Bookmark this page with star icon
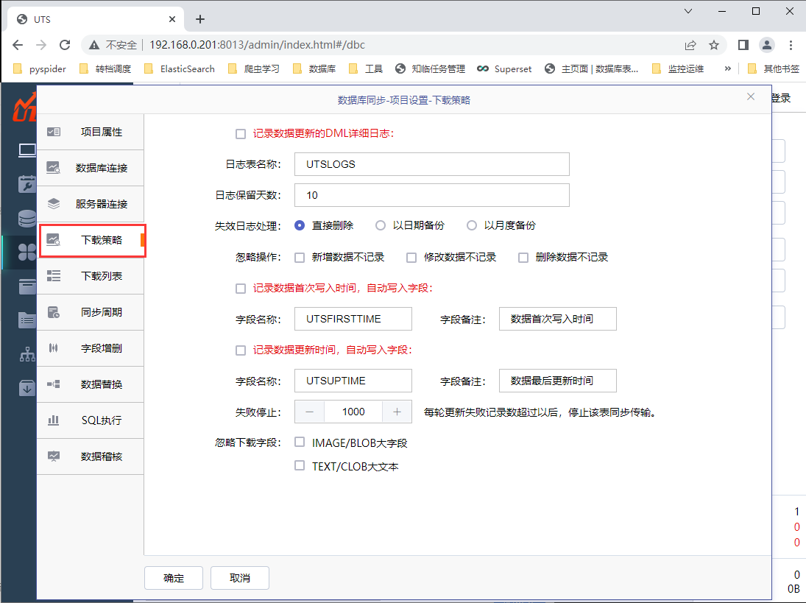 [714, 45]
